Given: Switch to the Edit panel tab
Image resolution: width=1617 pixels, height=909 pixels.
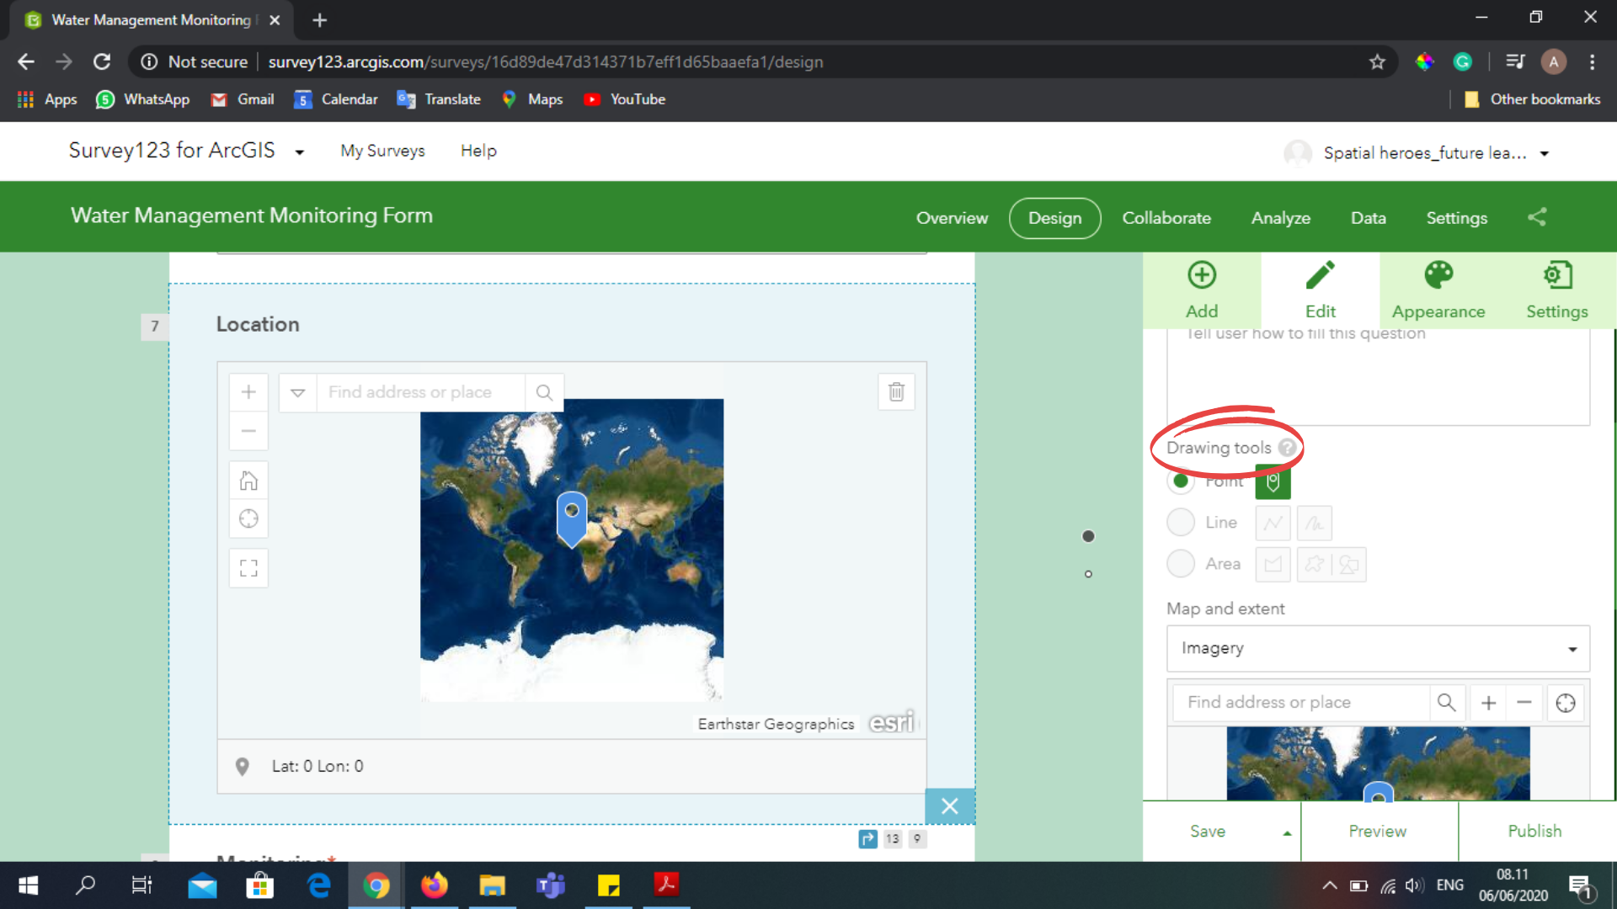Looking at the screenshot, I should (1321, 290).
